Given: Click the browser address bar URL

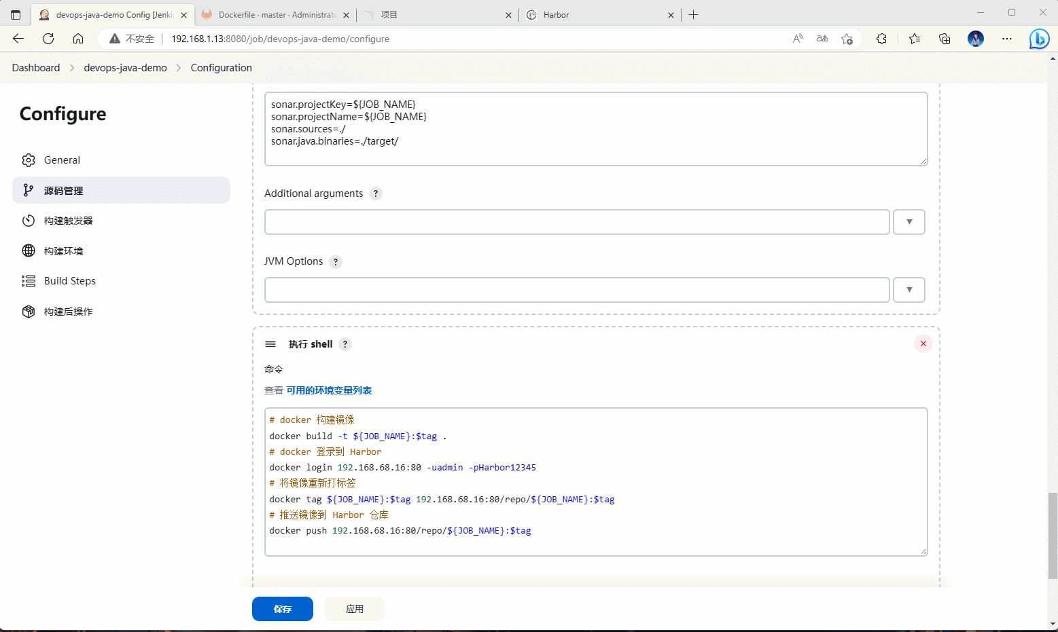Looking at the screenshot, I should (280, 39).
